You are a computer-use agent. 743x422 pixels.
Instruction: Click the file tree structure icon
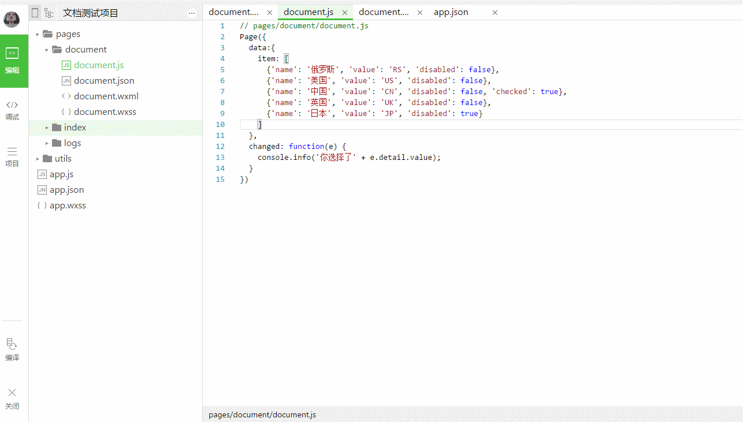click(x=49, y=13)
